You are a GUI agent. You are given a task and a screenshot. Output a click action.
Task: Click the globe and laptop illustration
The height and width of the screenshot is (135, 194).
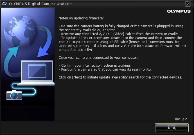click(28, 64)
